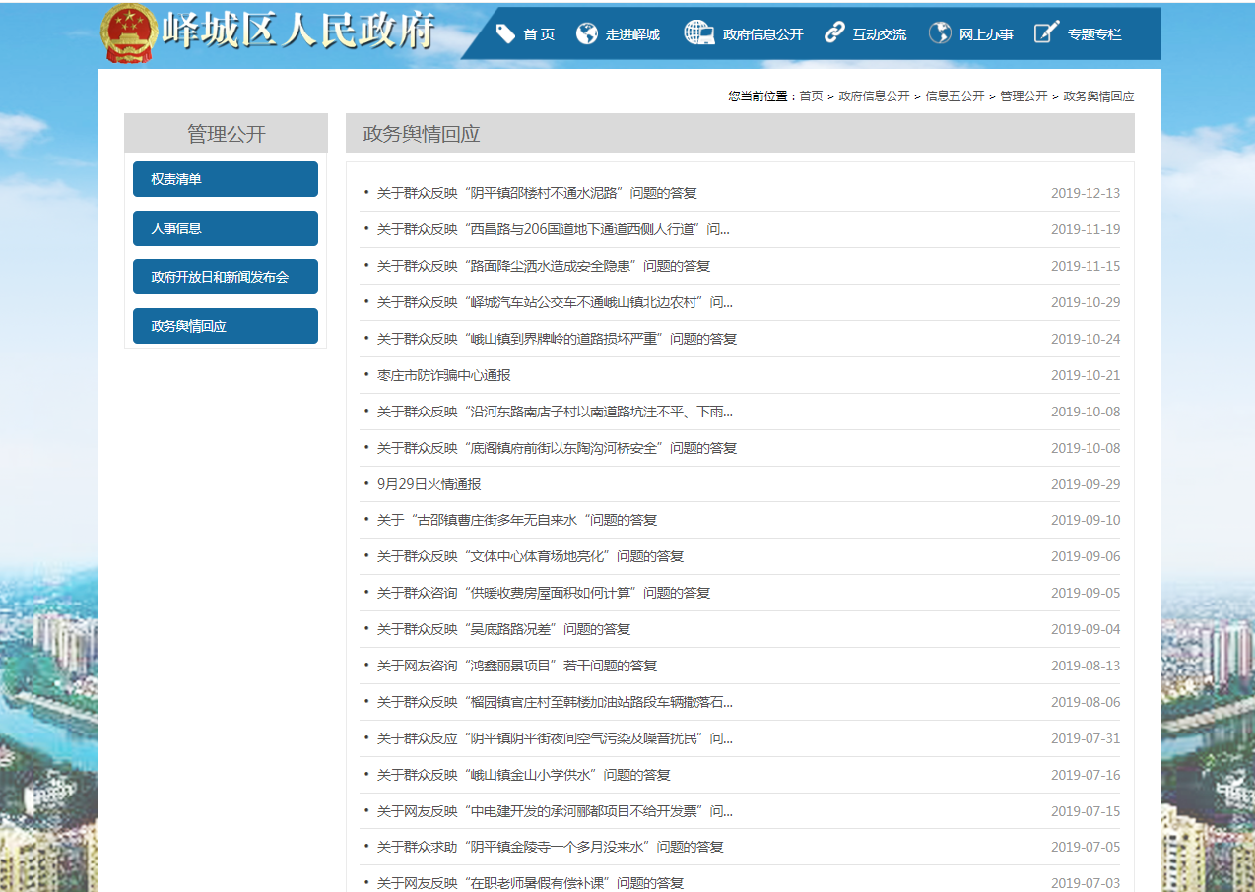
Task: Open the 政府信息公开 navigation menu
Action: point(762,34)
